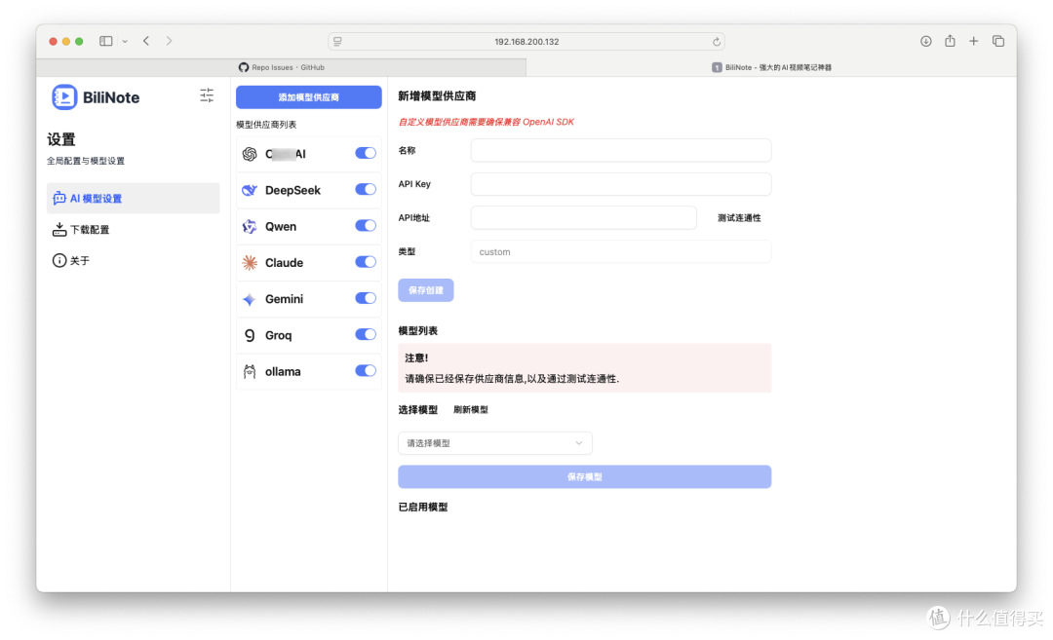1053x640 pixels.
Task: Select the ollama provider row
Action: tap(309, 372)
